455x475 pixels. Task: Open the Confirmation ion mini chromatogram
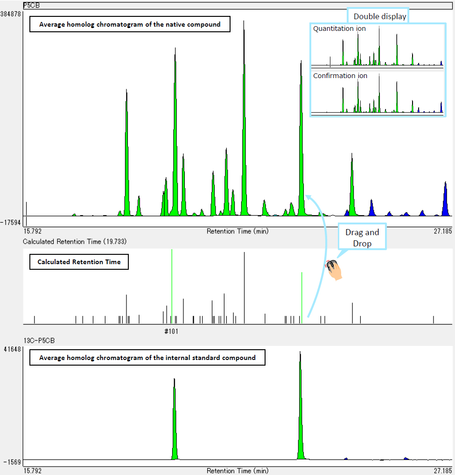(x=377, y=94)
